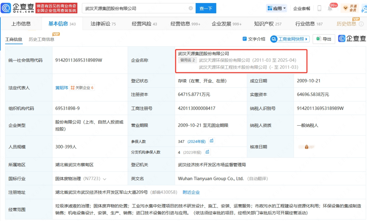Open the 工商官网快照 dropdown button
The height and width of the screenshot is (221, 367).
[x=290, y=39]
